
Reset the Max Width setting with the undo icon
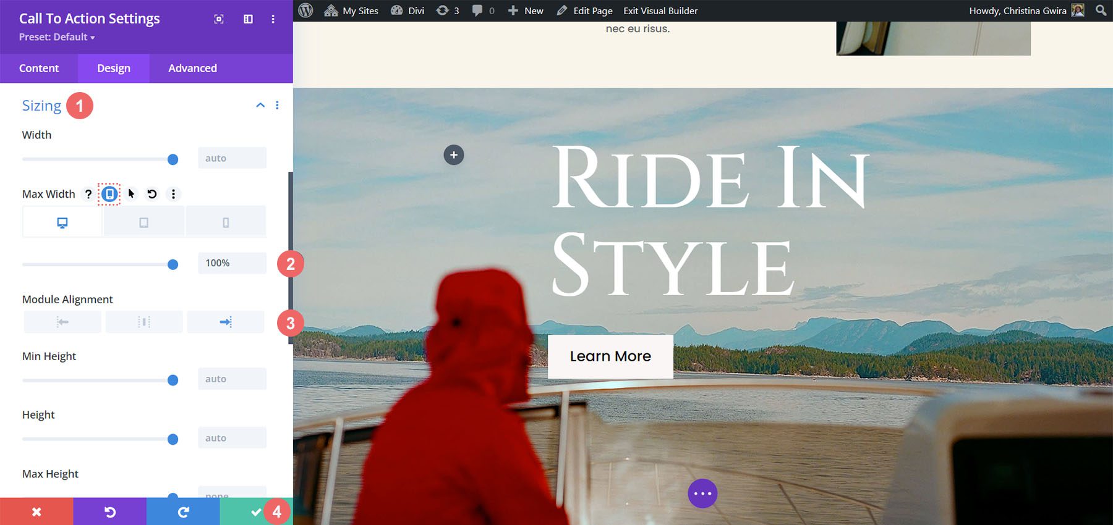tap(152, 194)
